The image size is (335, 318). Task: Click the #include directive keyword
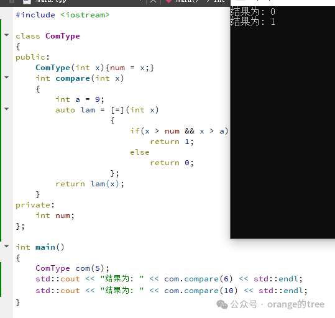(x=35, y=15)
